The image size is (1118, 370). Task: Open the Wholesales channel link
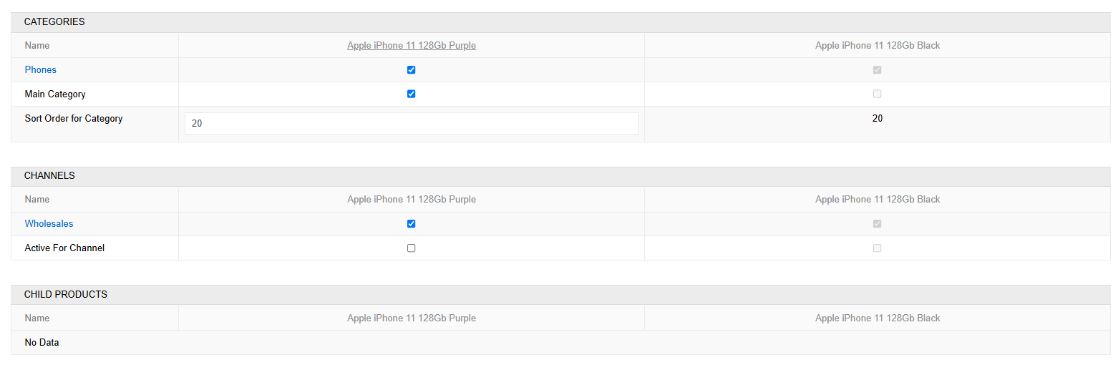tap(49, 224)
